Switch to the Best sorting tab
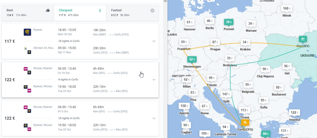The width and height of the screenshot is (317, 138). point(28,12)
